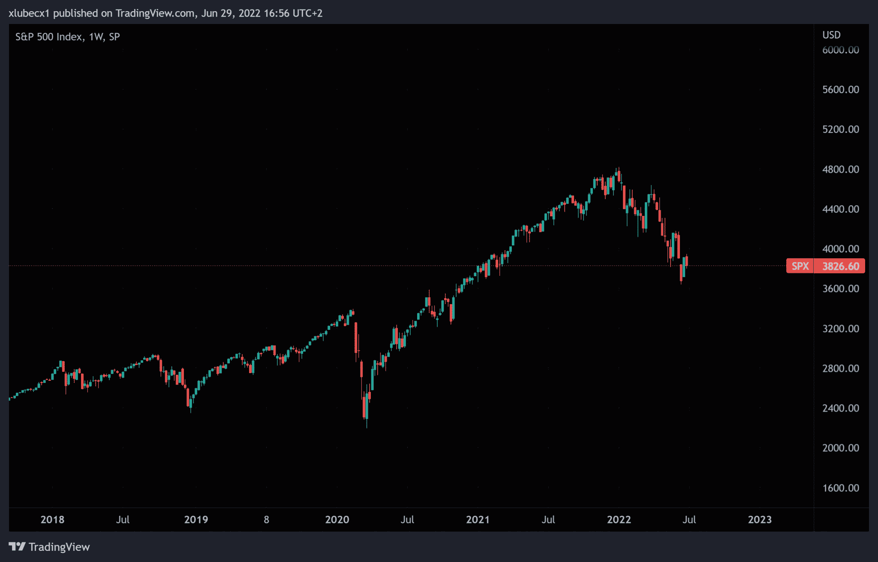Click the TradingView logo icon
878x562 pixels.
point(17,547)
